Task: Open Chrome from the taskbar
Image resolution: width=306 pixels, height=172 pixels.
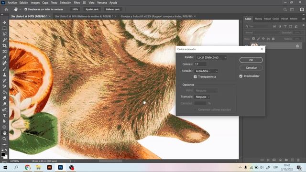Action: (28, 168)
